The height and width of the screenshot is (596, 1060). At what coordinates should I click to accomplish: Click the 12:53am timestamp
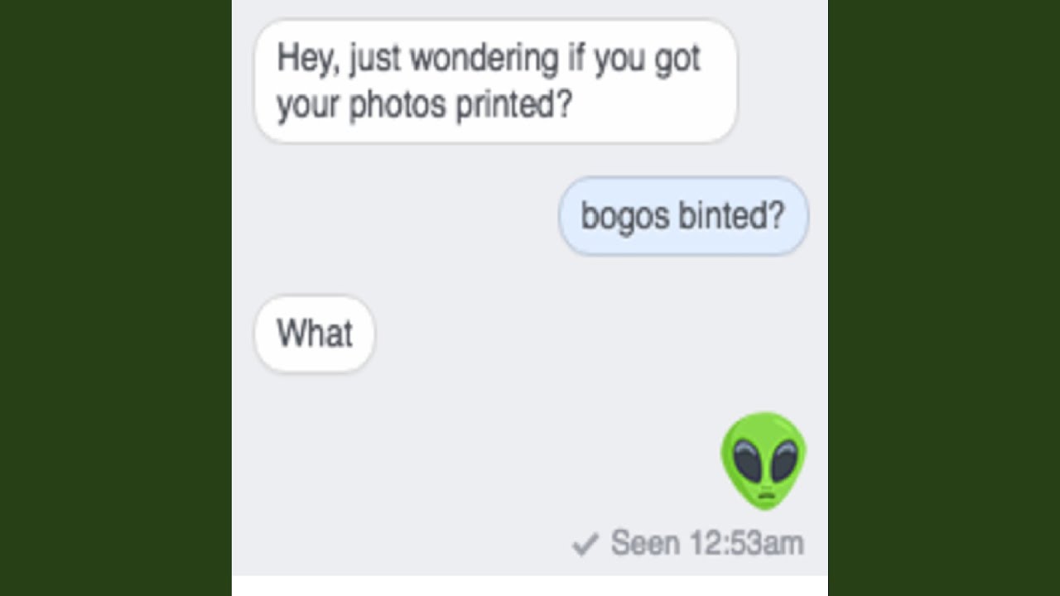(x=746, y=544)
